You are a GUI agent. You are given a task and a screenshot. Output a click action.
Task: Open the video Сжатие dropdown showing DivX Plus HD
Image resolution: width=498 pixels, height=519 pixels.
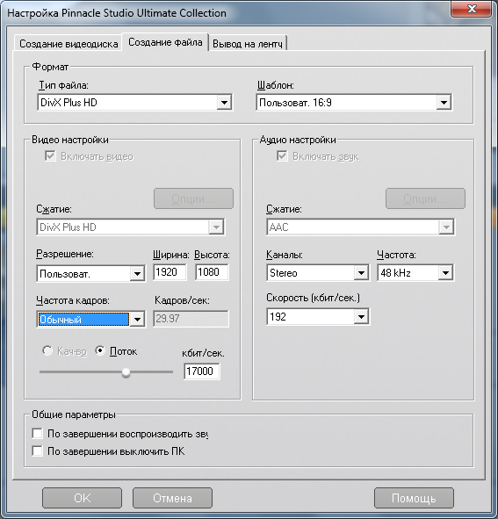click(x=131, y=227)
